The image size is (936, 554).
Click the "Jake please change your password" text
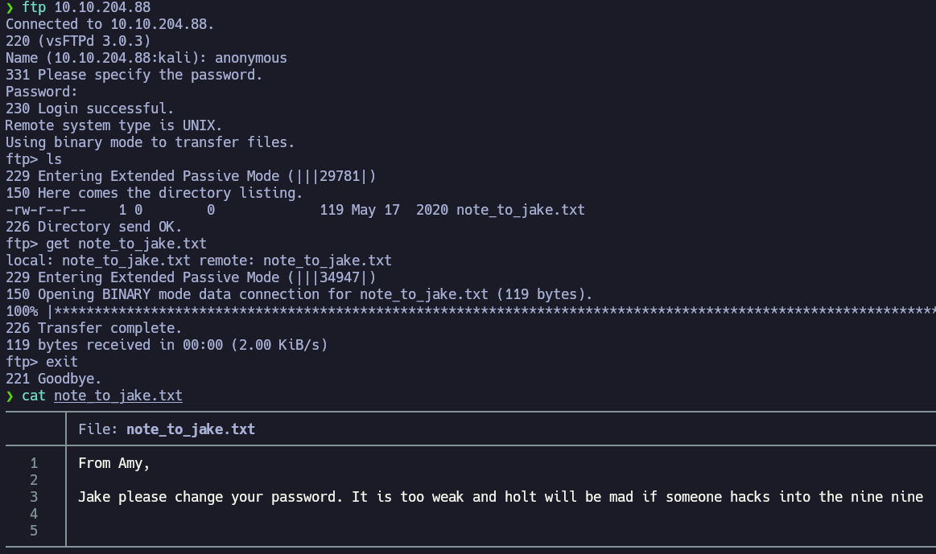tap(211, 497)
